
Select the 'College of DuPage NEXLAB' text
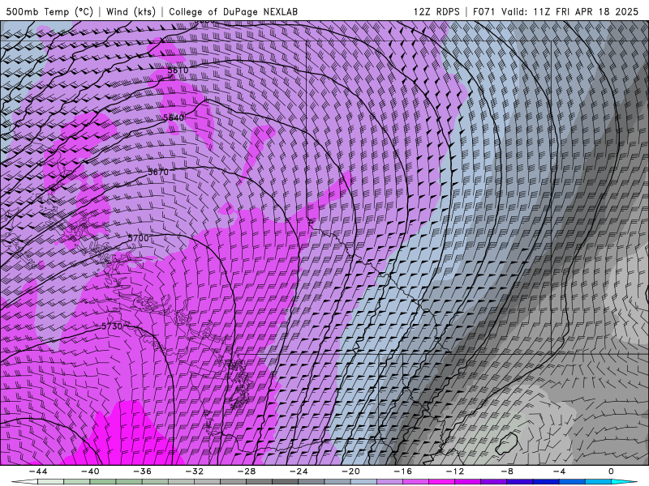pos(233,11)
